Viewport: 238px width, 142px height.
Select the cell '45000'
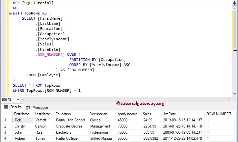tap(128, 120)
